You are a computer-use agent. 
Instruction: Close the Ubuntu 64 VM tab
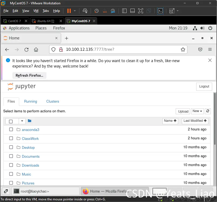point(61,21)
